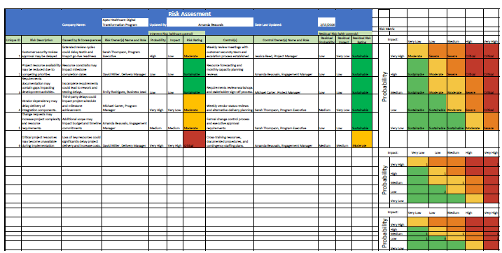
Task: Click 'Customer security review approval may be delayed' cell
Action: [41, 51]
